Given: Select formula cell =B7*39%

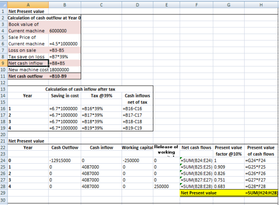Looking at the screenshot, I should point(65,57).
